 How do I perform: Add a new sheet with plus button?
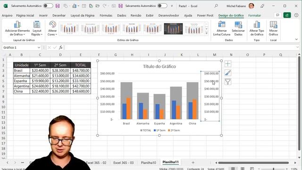point(193,162)
